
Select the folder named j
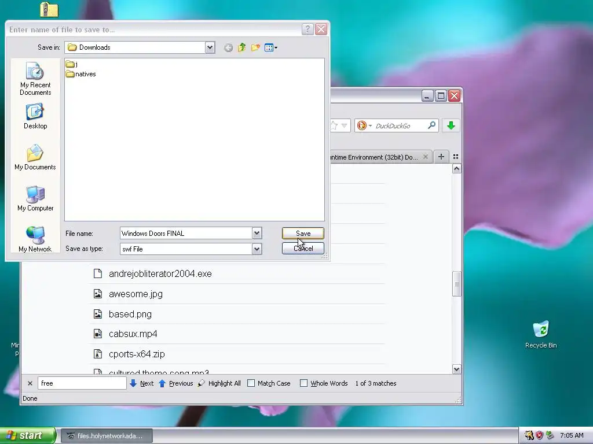point(71,64)
